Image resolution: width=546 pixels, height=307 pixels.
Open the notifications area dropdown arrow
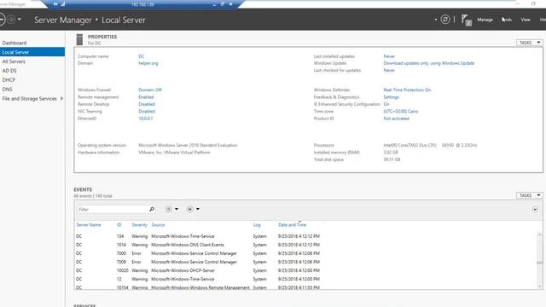435,20
